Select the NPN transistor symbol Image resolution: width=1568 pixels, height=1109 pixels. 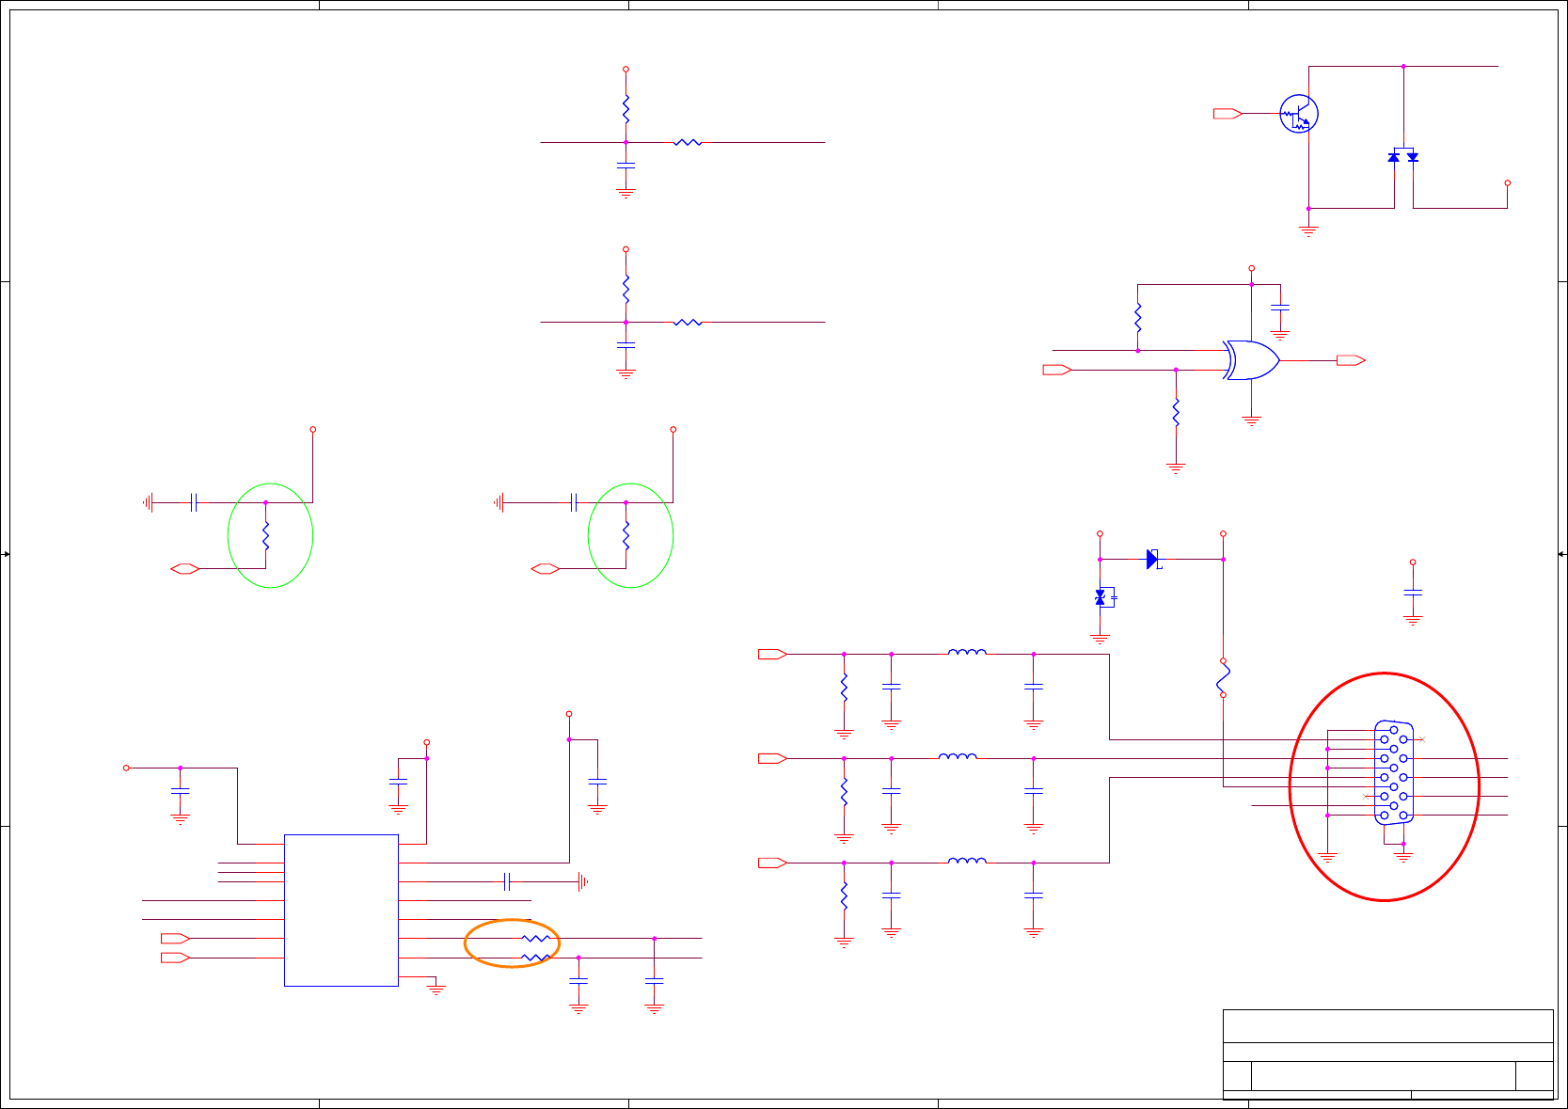click(1299, 114)
